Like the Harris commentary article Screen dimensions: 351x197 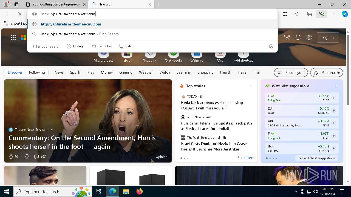point(14,157)
